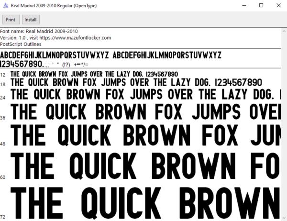Screen dimensions: 287x221
Task: Minimize the font viewer window
Action: (x=244, y=5)
